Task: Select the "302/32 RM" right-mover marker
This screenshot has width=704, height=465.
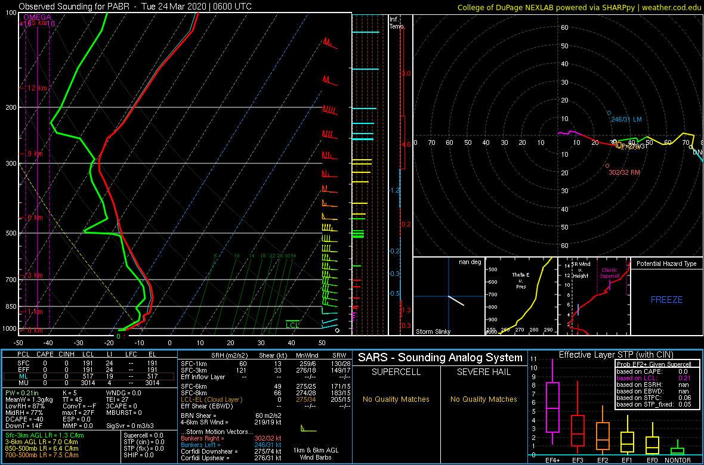Action: point(623,172)
